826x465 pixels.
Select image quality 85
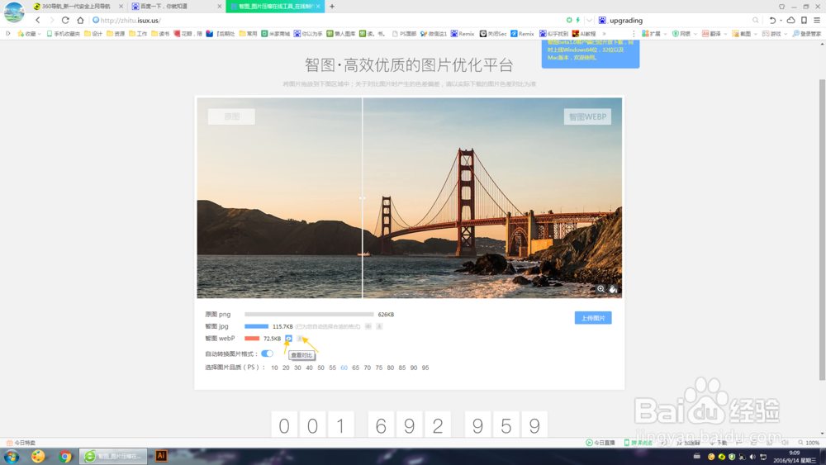point(402,368)
